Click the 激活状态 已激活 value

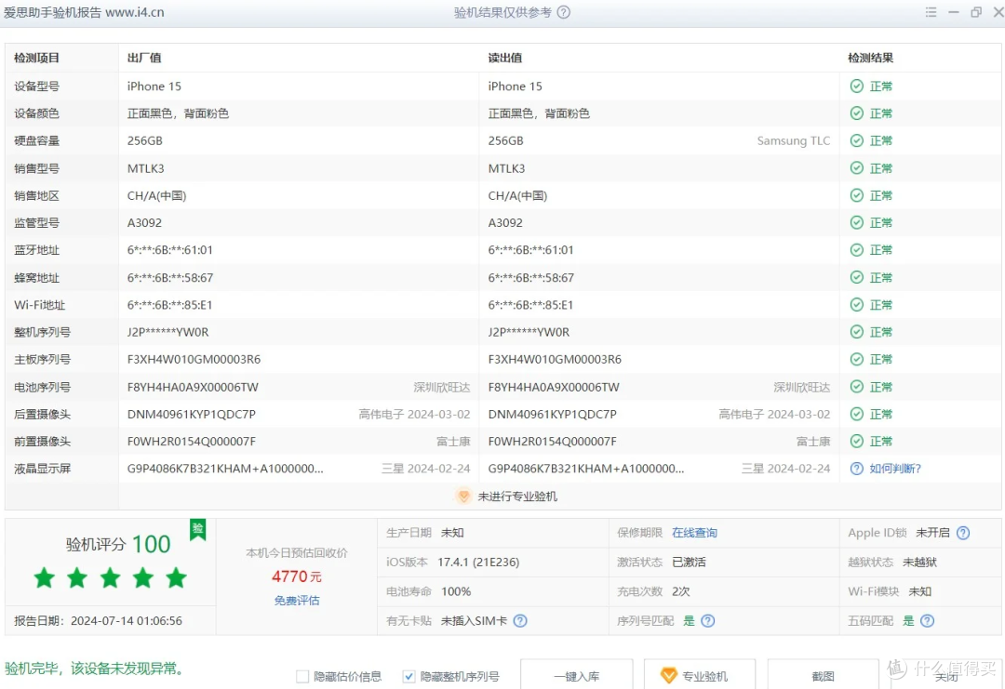click(x=689, y=563)
